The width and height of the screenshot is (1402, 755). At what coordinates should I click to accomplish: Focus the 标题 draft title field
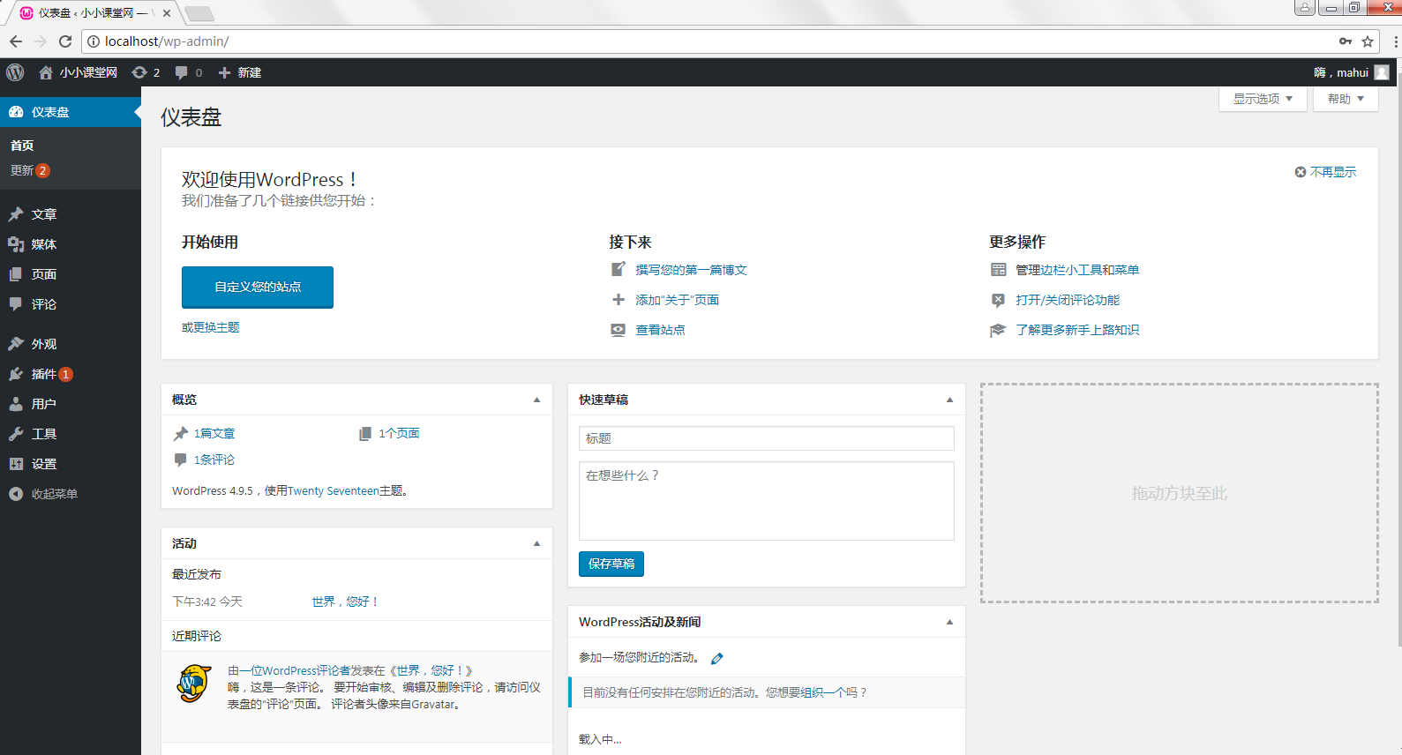tap(767, 438)
